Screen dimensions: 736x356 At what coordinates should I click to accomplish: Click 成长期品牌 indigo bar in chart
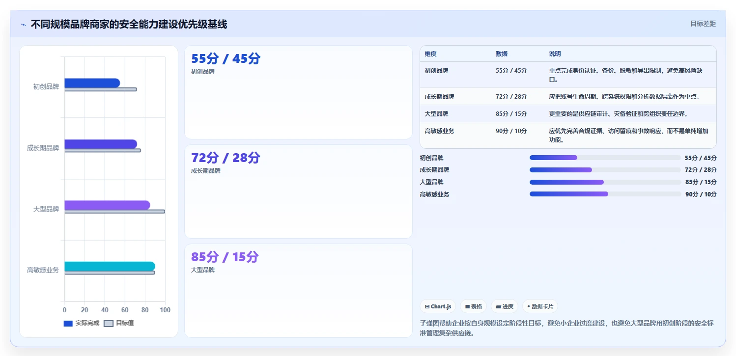click(x=101, y=144)
